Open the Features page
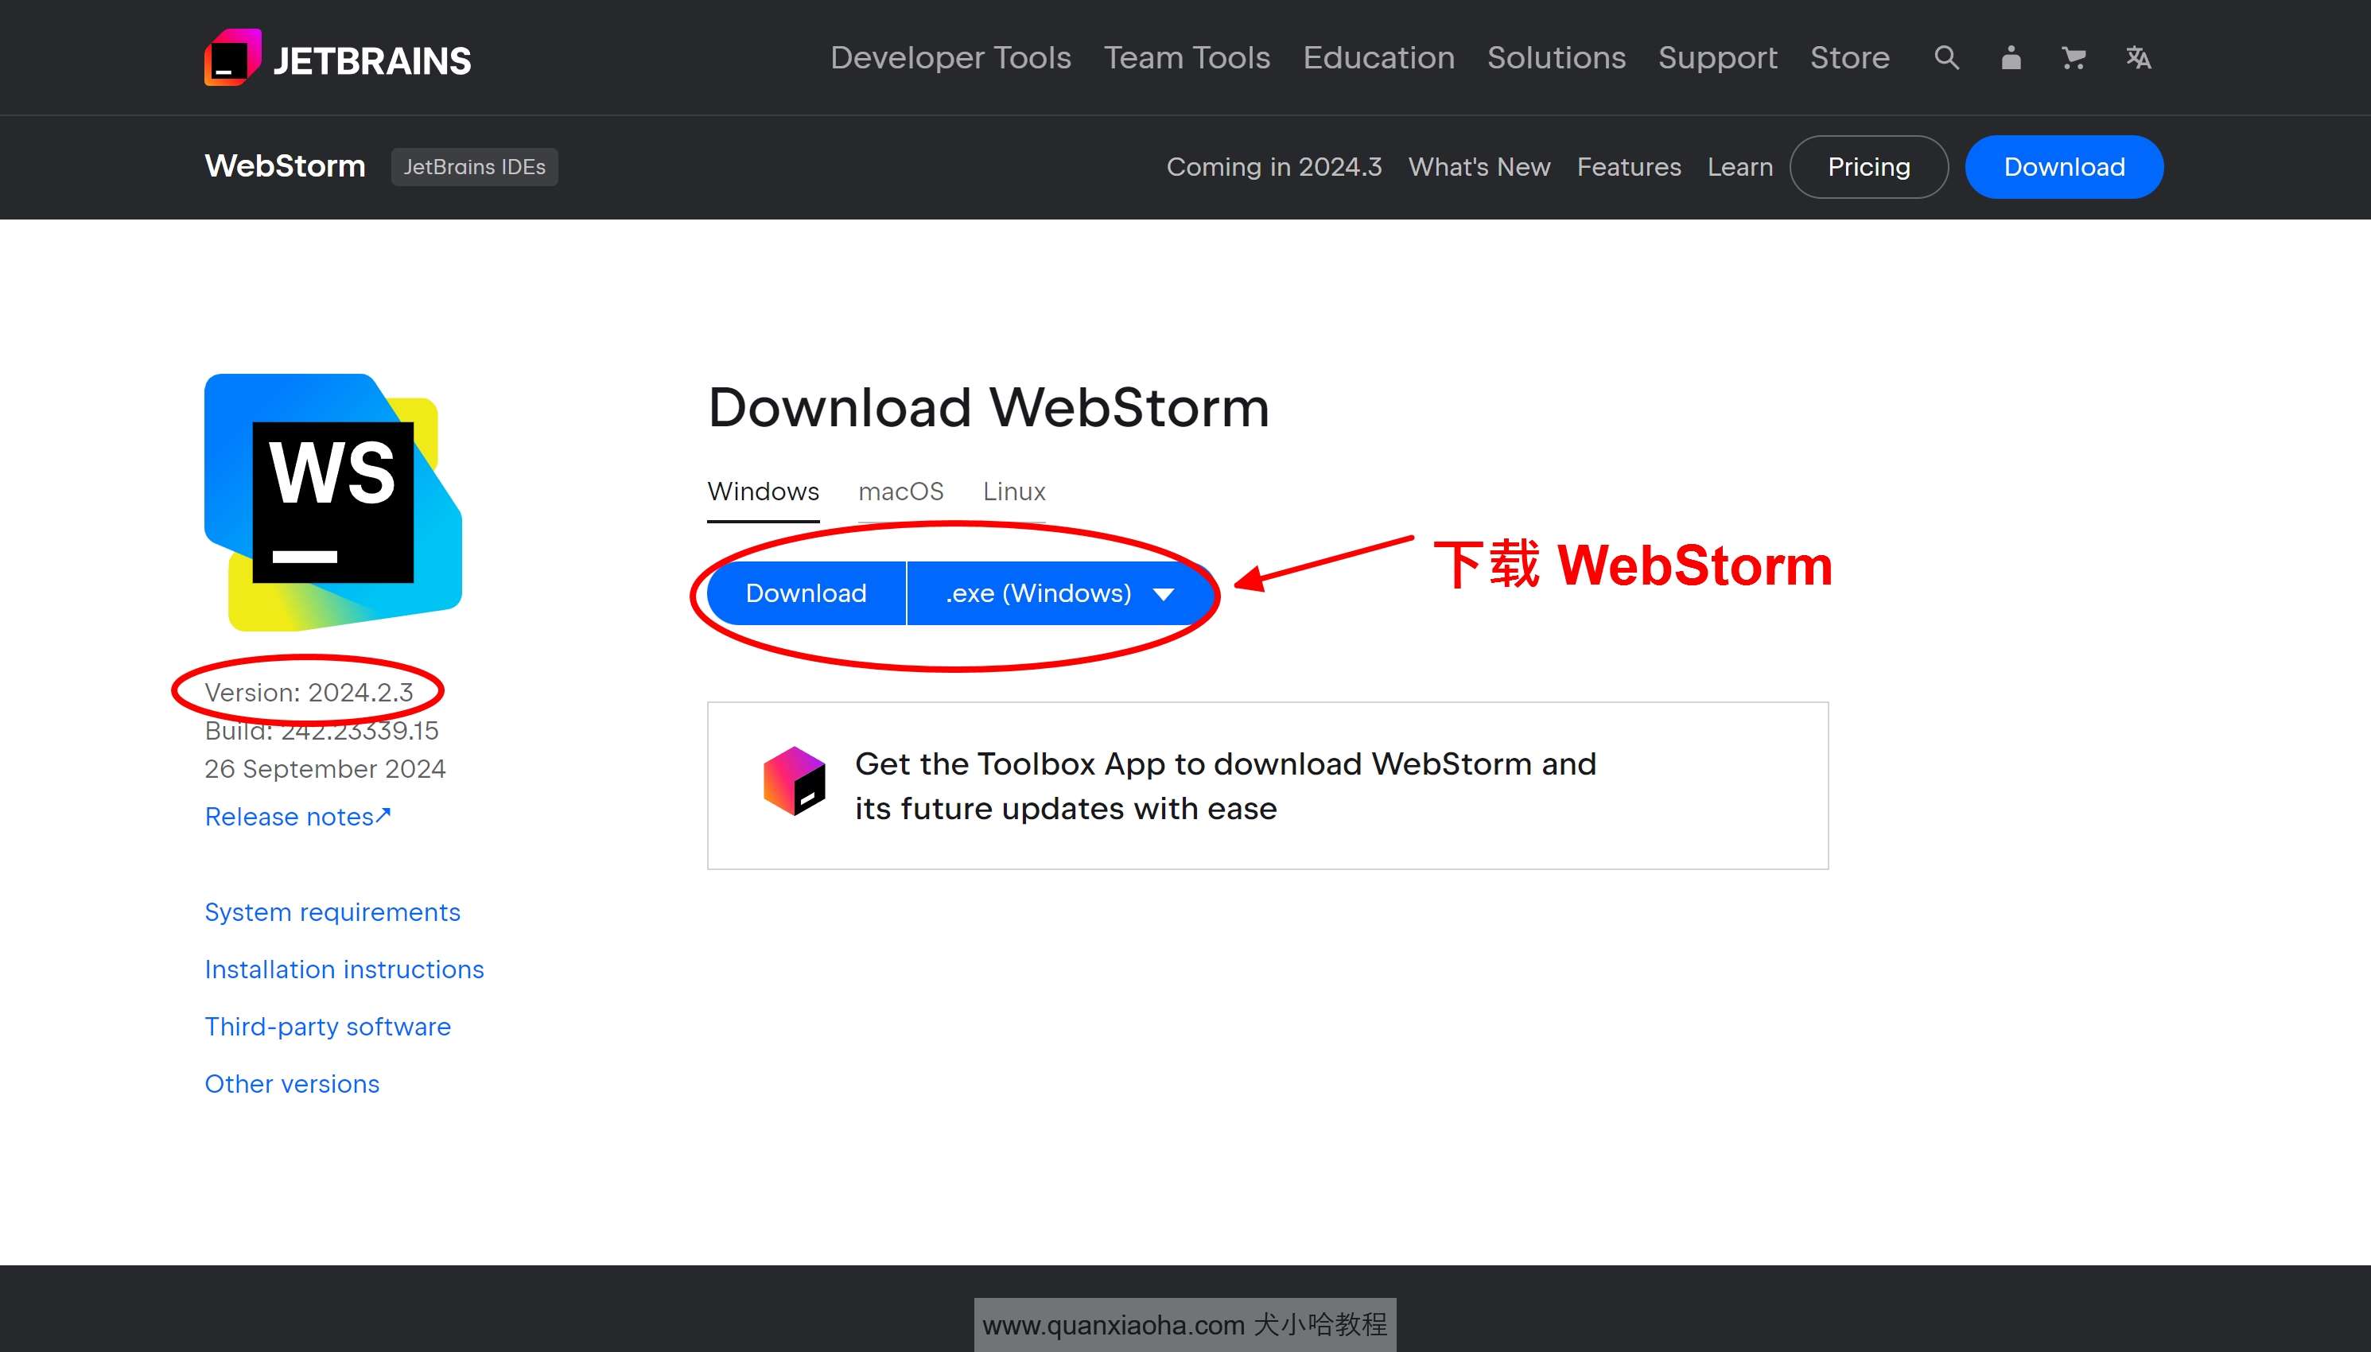The width and height of the screenshot is (2371, 1352). [1628, 167]
